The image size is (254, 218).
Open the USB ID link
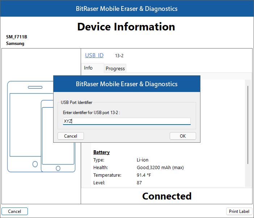[94, 55]
